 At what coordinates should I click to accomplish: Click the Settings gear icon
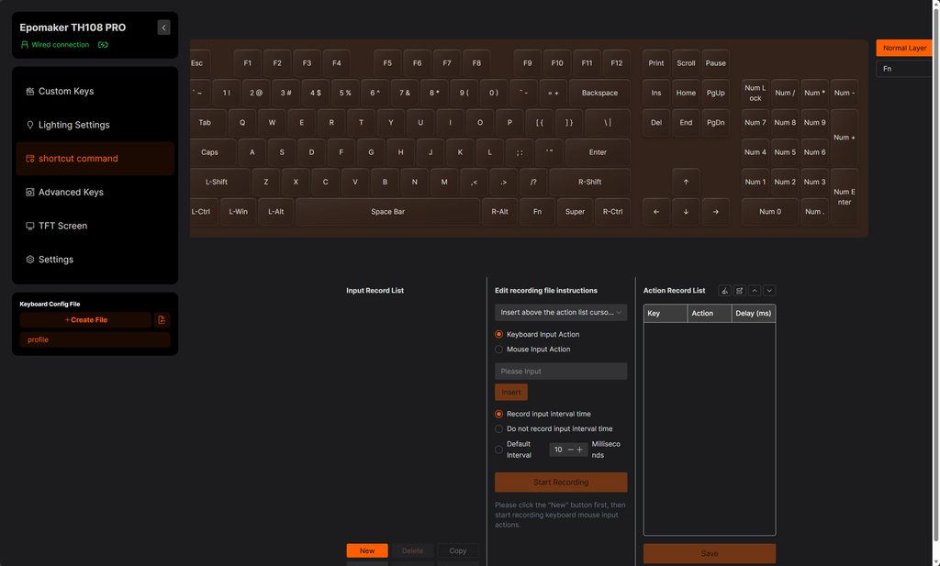pos(30,260)
